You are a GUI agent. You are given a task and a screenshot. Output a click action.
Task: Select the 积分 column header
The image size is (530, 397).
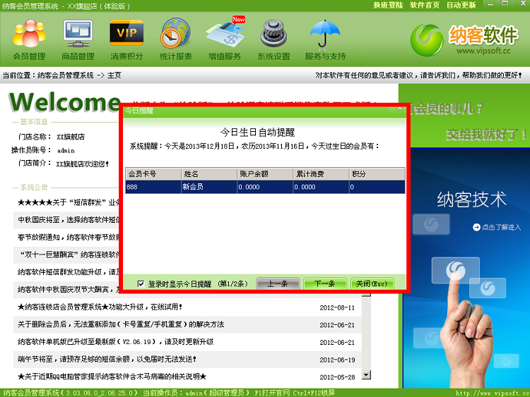click(x=377, y=173)
